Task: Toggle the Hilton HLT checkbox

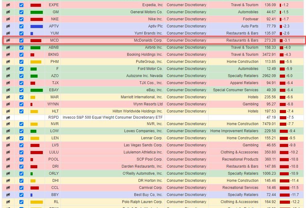Action: (22, 111)
